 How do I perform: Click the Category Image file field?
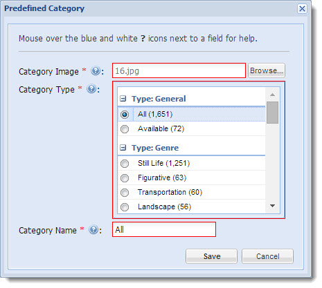(179, 70)
